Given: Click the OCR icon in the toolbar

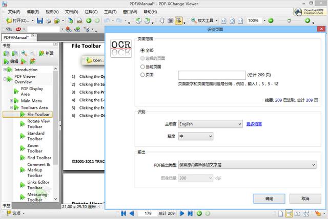Looking at the screenshot, I should coord(79,20).
